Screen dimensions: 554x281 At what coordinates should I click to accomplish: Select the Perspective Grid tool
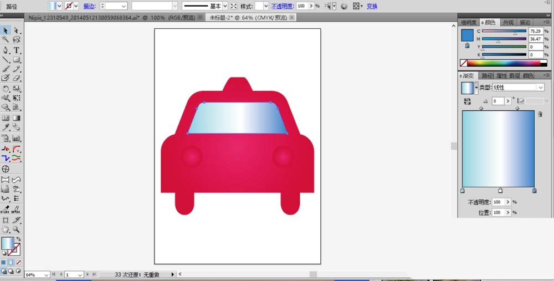pyautogui.click(x=16, y=107)
